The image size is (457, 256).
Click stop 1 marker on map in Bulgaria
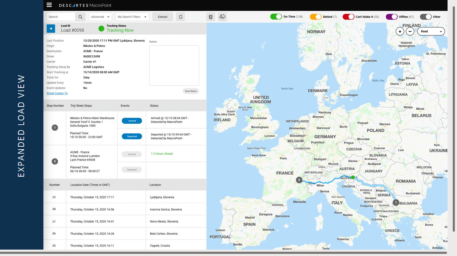(396, 202)
